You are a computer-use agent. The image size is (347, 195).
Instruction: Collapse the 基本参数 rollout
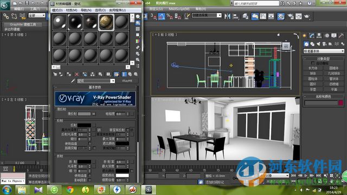[x=95, y=87]
